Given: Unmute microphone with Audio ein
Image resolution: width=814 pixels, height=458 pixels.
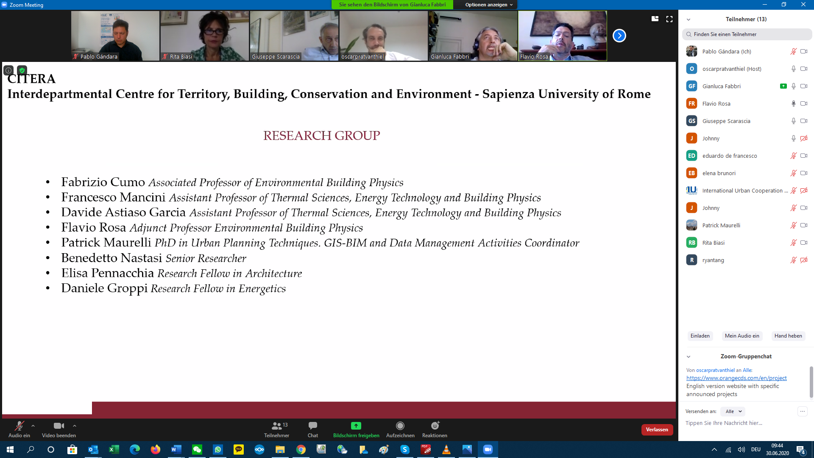Looking at the screenshot, I should pyautogui.click(x=19, y=426).
